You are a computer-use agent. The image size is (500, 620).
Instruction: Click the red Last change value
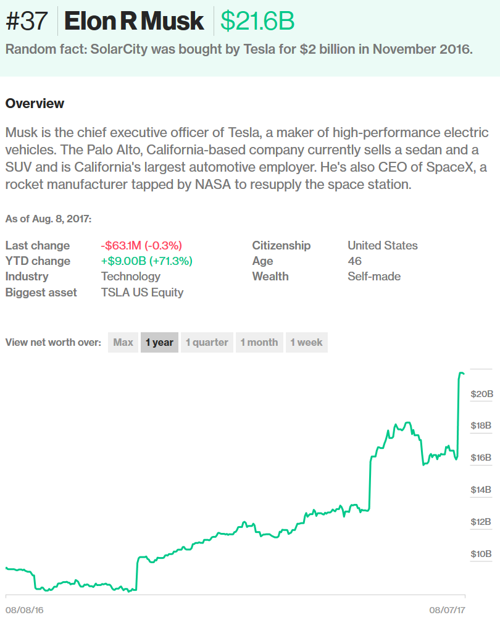click(x=141, y=245)
